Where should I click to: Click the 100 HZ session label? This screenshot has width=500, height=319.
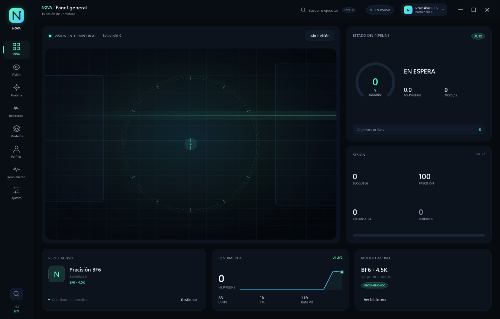(480, 154)
